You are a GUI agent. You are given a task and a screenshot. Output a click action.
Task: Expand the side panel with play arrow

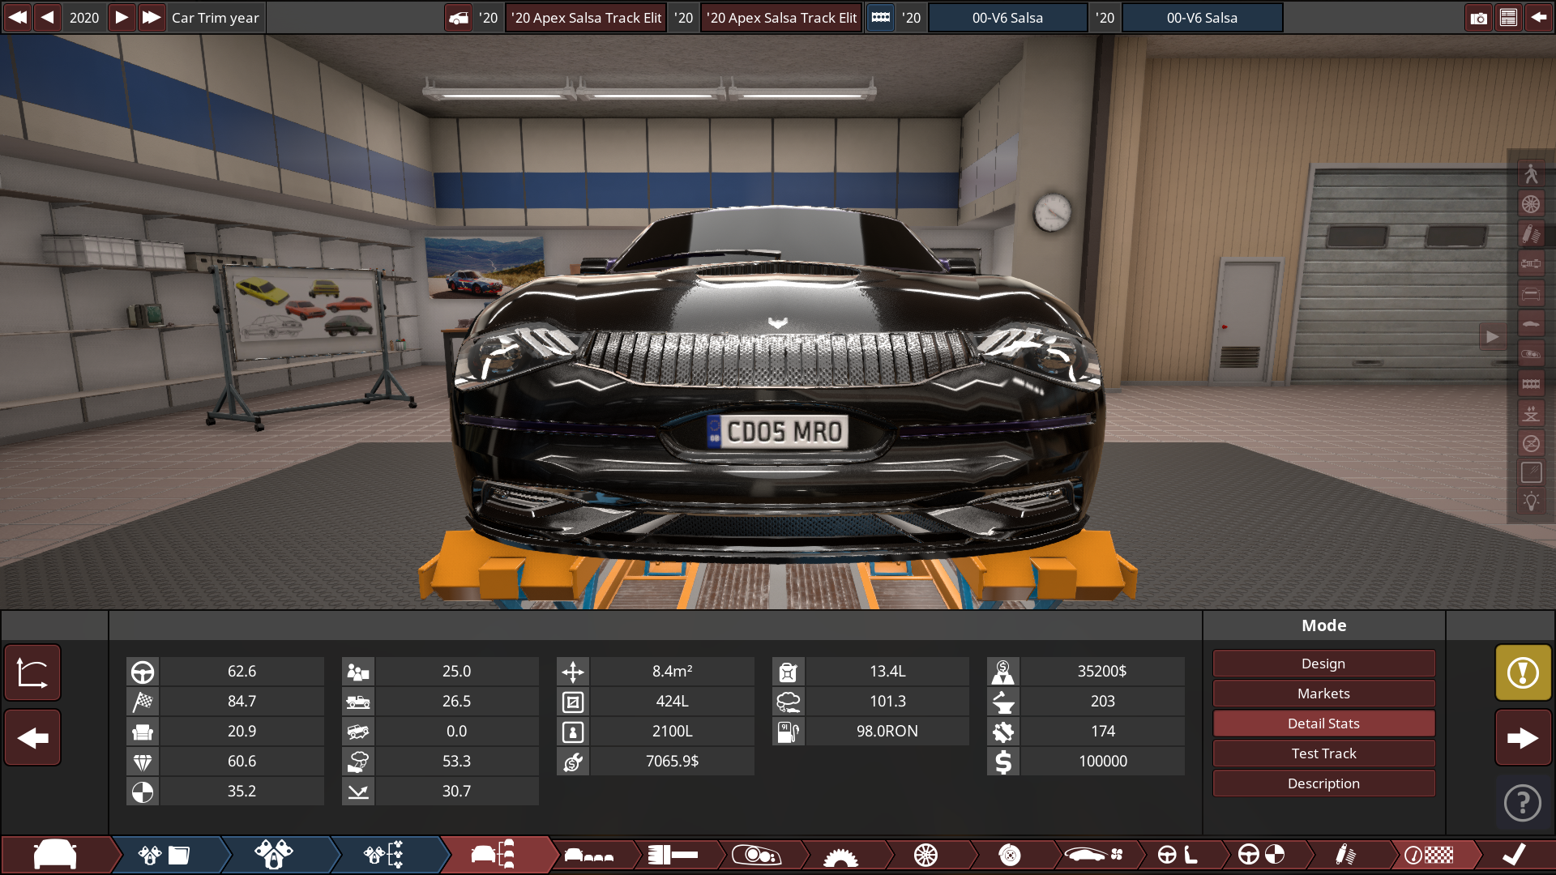tap(1492, 337)
